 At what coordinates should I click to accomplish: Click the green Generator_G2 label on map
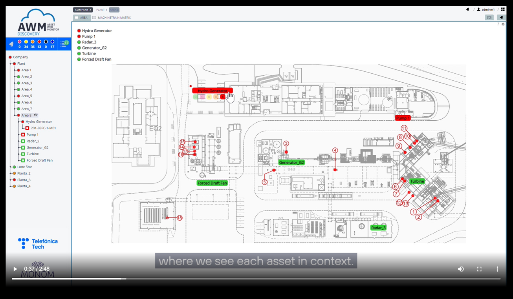pos(291,162)
